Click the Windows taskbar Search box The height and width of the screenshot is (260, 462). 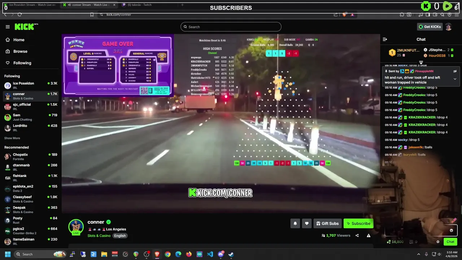coord(41,254)
